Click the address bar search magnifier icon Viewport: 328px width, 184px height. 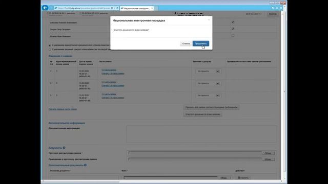pyautogui.click(x=112, y=8)
